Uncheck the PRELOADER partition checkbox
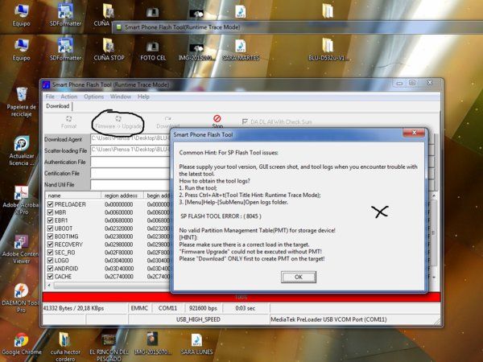Image resolution: width=483 pixels, height=362 pixels. pyautogui.click(x=50, y=204)
